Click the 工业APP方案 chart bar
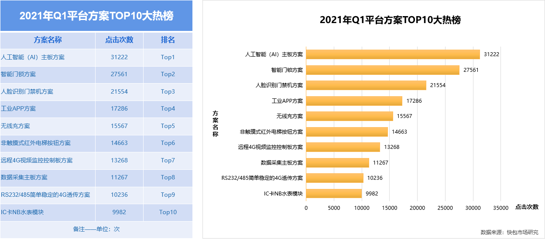 click(354, 101)
